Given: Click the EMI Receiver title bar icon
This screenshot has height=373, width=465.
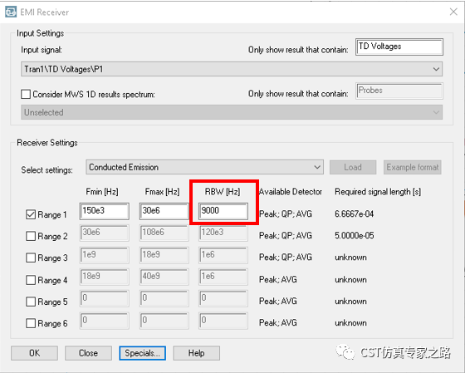Looking at the screenshot, I should (x=11, y=12).
